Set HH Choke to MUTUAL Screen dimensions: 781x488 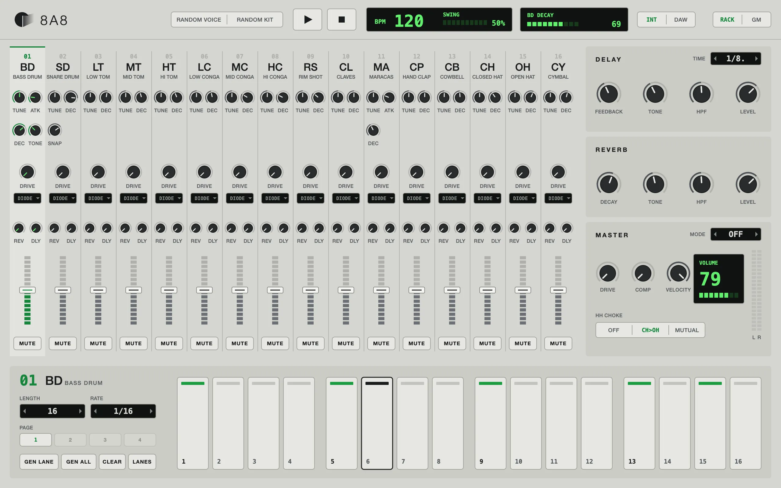tap(686, 330)
